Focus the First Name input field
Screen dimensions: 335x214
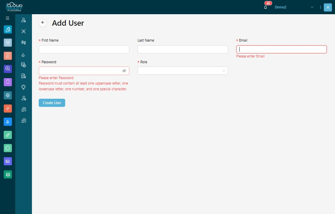pos(84,49)
